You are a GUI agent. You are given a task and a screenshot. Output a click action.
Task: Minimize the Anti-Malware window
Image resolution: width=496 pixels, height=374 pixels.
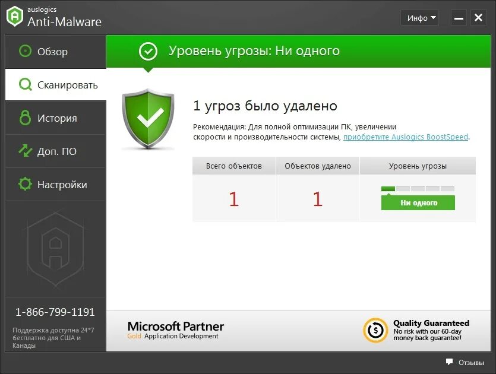click(459, 18)
